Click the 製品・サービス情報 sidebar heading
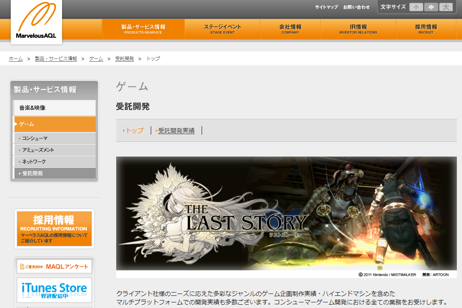 pyautogui.click(x=45, y=90)
